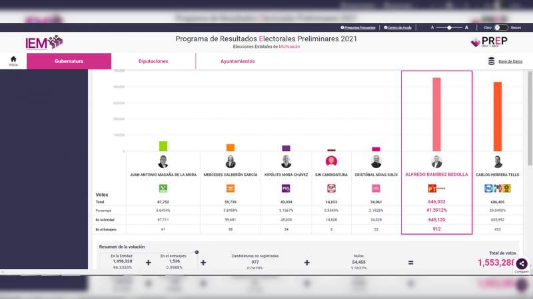
Task: Select Cristóbal Arias Solís photo
Action: pos(376,161)
